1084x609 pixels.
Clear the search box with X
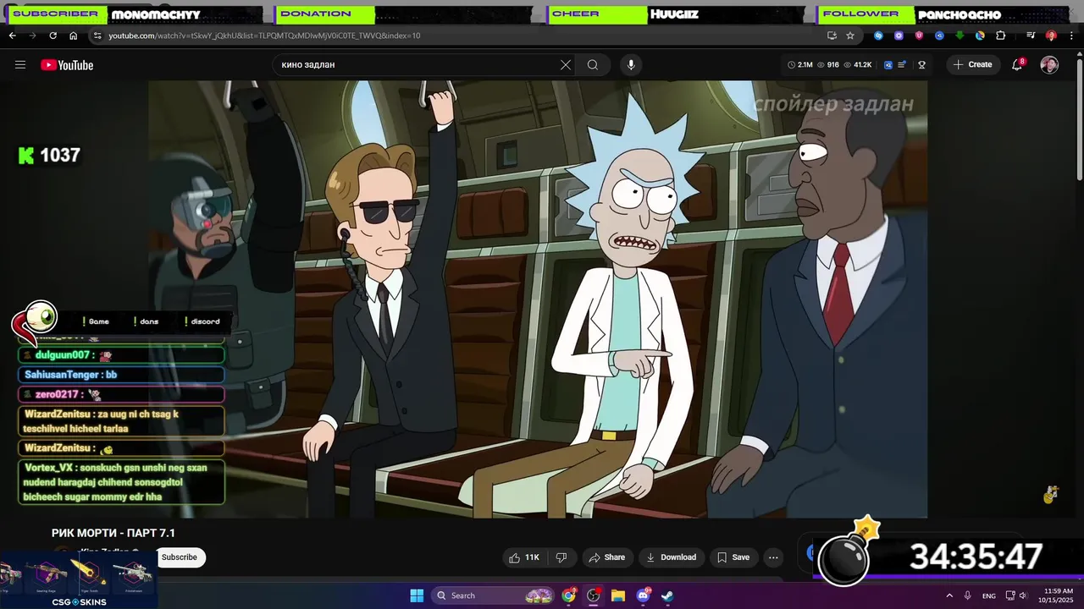click(566, 65)
